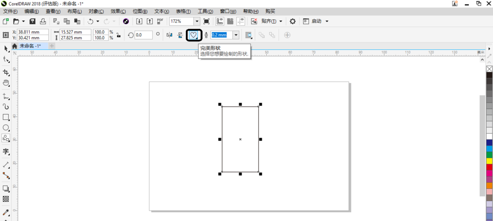
Task: Select the Pick tool arrow
Action: 5,48
